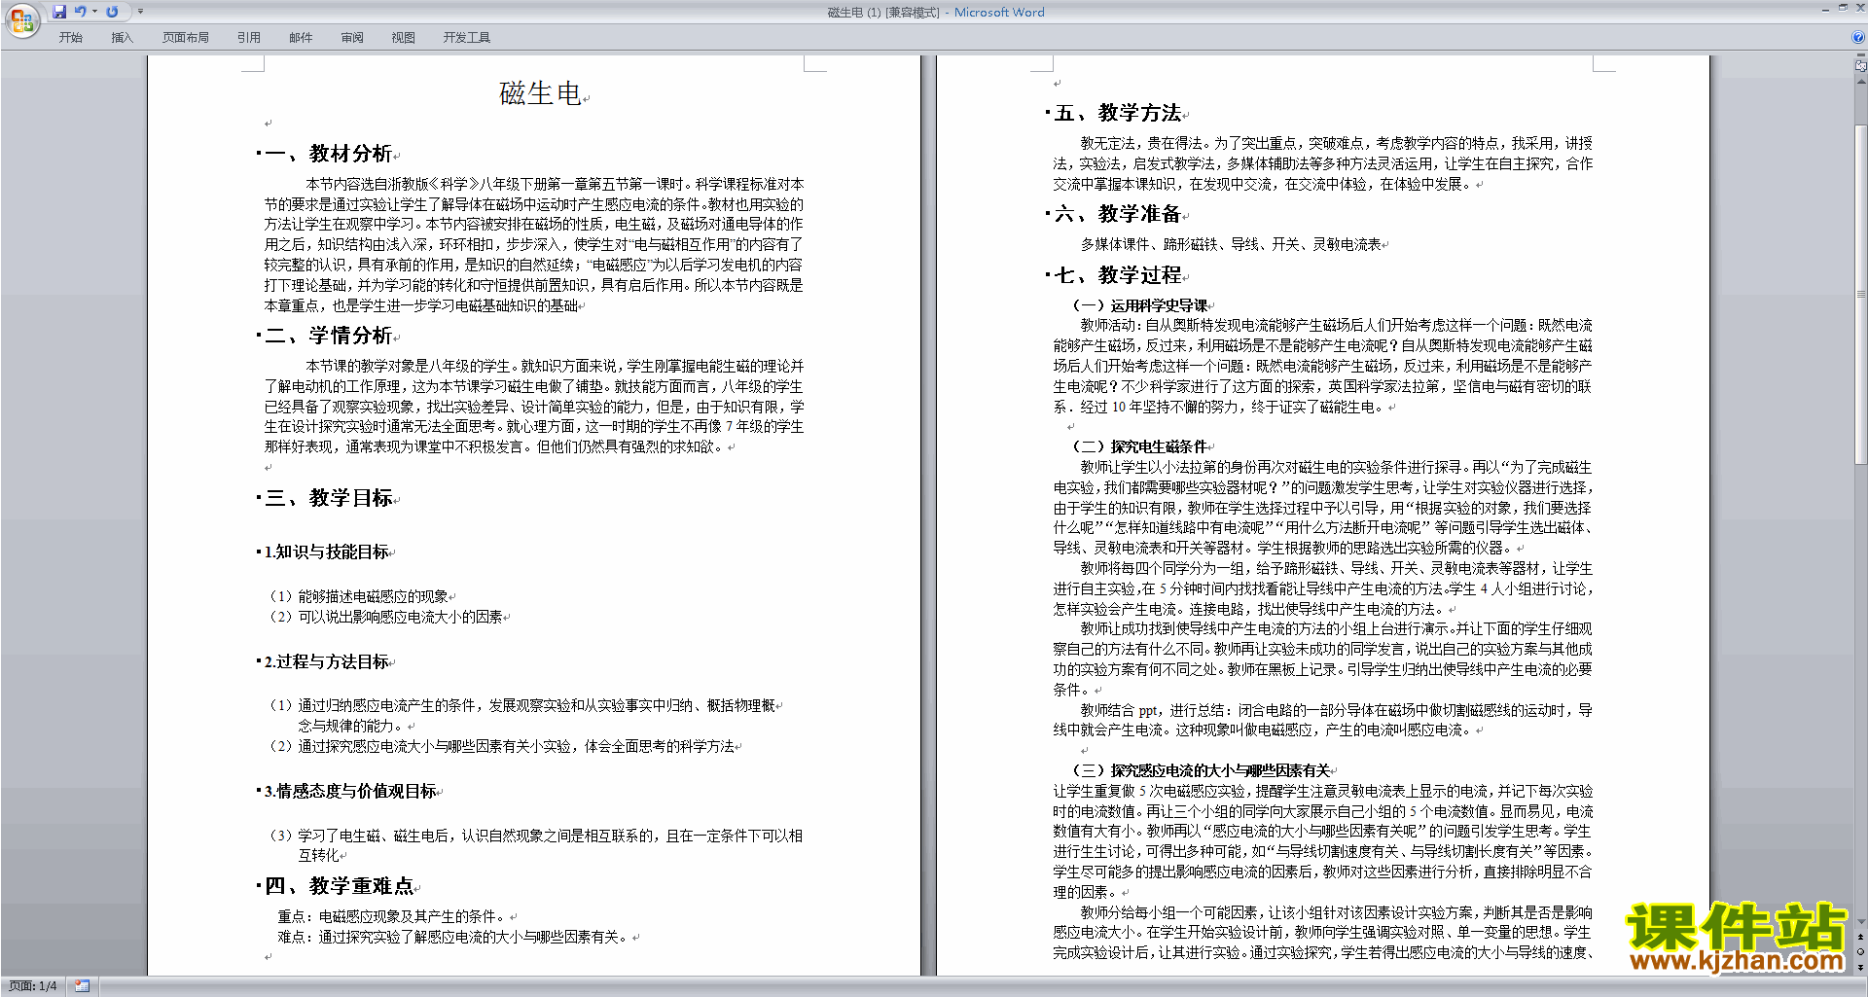1868x997 pixels.
Task: Click the Save icon in quick access toolbar
Action: click(x=59, y=12)
